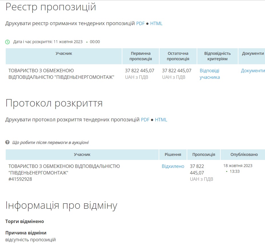Screen dimensions: 265x247
Task: Select participant name in the protocol table row
Action: click(x=64, y=170)
